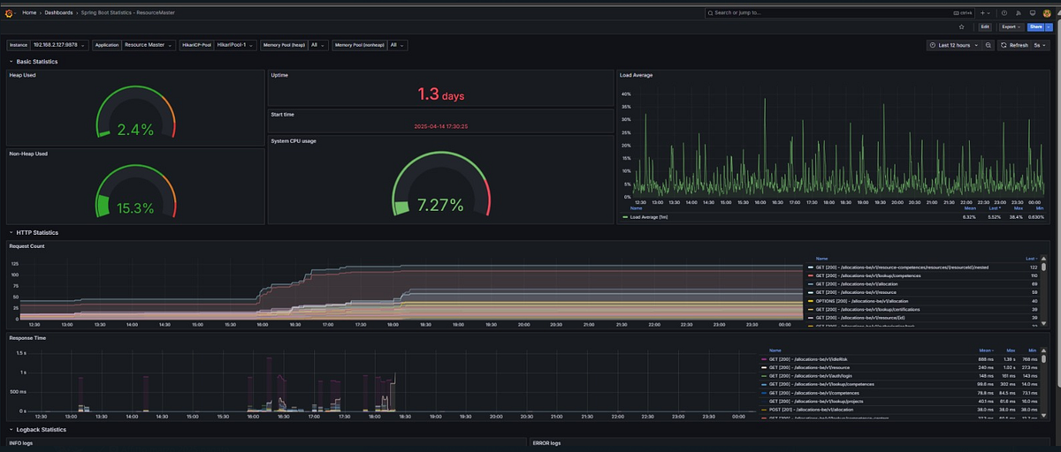The width and height of the screenshot is (1061, 452).
Task: Star this dashboard as favorite
Action: point(962,27)
